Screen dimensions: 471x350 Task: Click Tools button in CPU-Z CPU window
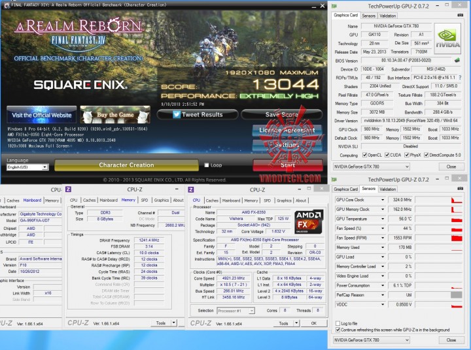click(x=283, y=323)
